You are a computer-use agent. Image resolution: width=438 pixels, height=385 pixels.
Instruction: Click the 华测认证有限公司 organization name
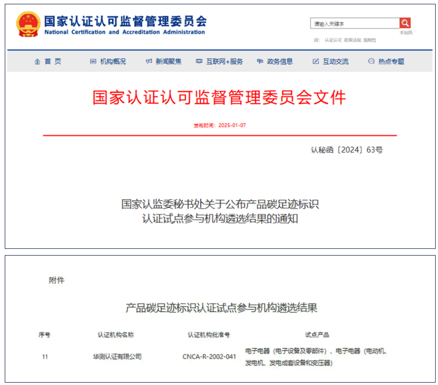tap(117, 356)
